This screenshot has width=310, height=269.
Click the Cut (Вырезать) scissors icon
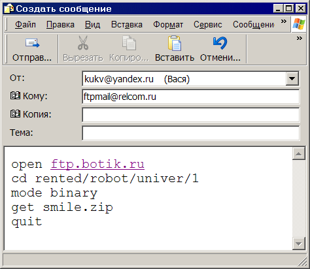tap(83, 43)
